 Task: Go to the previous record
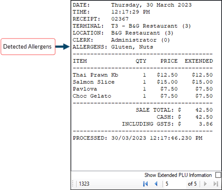pyautogui.click(x=156, y=184)
